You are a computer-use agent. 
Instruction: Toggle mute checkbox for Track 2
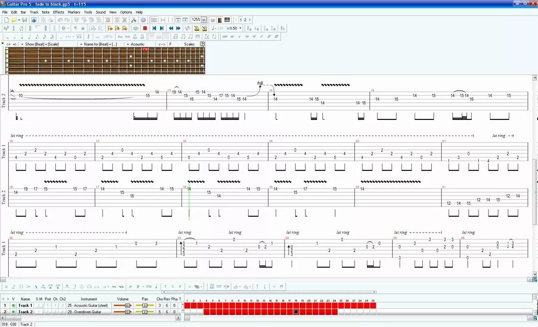click(41, 312)
